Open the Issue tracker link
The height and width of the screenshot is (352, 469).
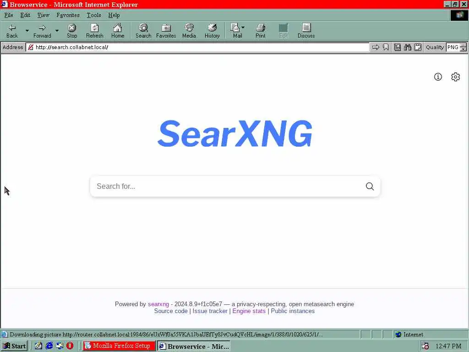(x=210, y=311)
